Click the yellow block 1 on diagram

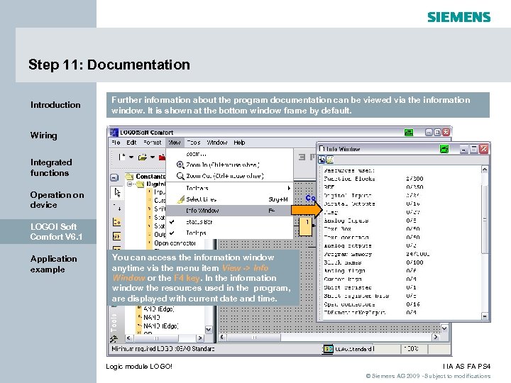(305, 227)
